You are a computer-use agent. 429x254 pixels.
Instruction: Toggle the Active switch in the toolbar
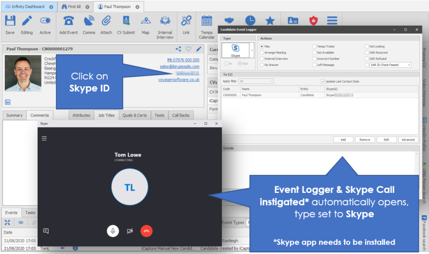[46, 21]
